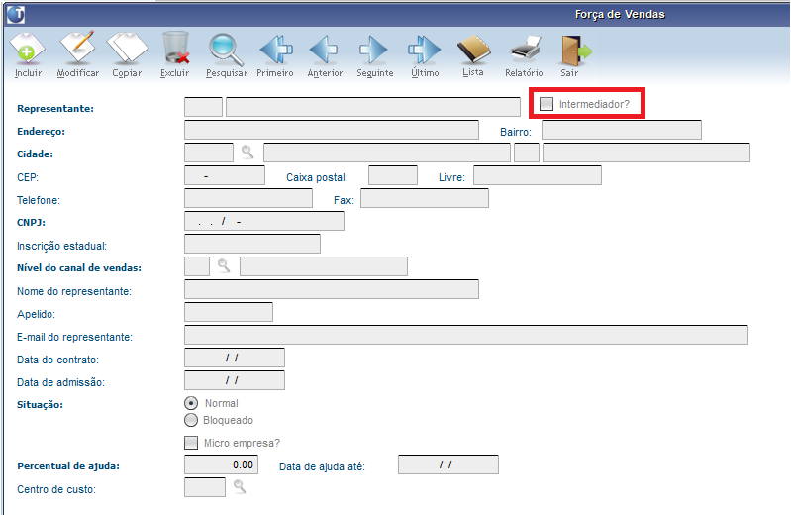Jump to Último record

click(x=425, y=49)
